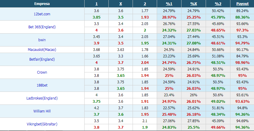Viewport: 254px width, 131px height.
Task: Select Ladbrokes current away odds 1.91
Action: (145, 102)
